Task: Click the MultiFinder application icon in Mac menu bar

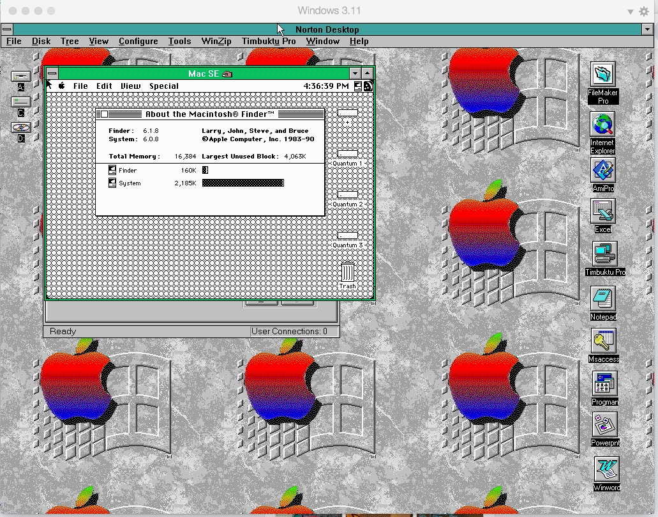Action: [x=358, y=86]
